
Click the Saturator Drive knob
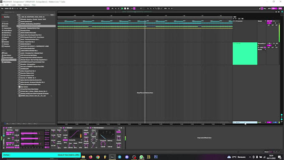coord(65,132)
